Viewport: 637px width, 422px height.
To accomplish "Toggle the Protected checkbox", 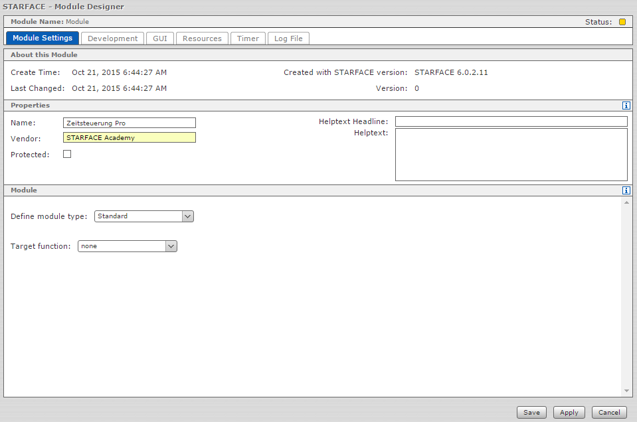I will 67,155.
